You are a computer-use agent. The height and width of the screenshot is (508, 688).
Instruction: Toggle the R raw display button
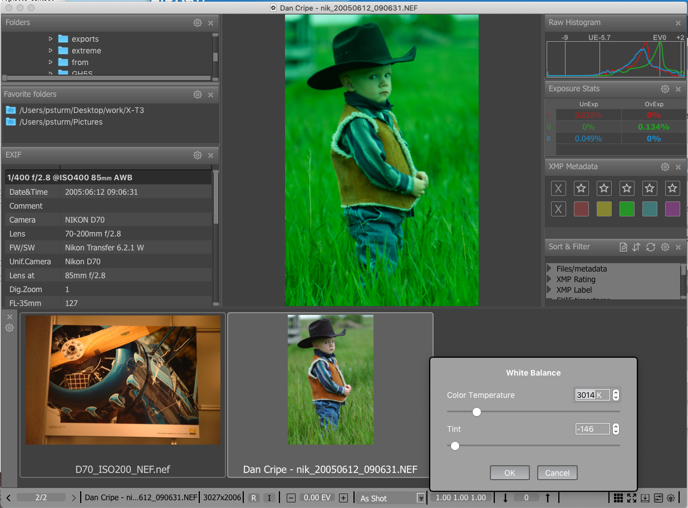click(x=254, y=498)
